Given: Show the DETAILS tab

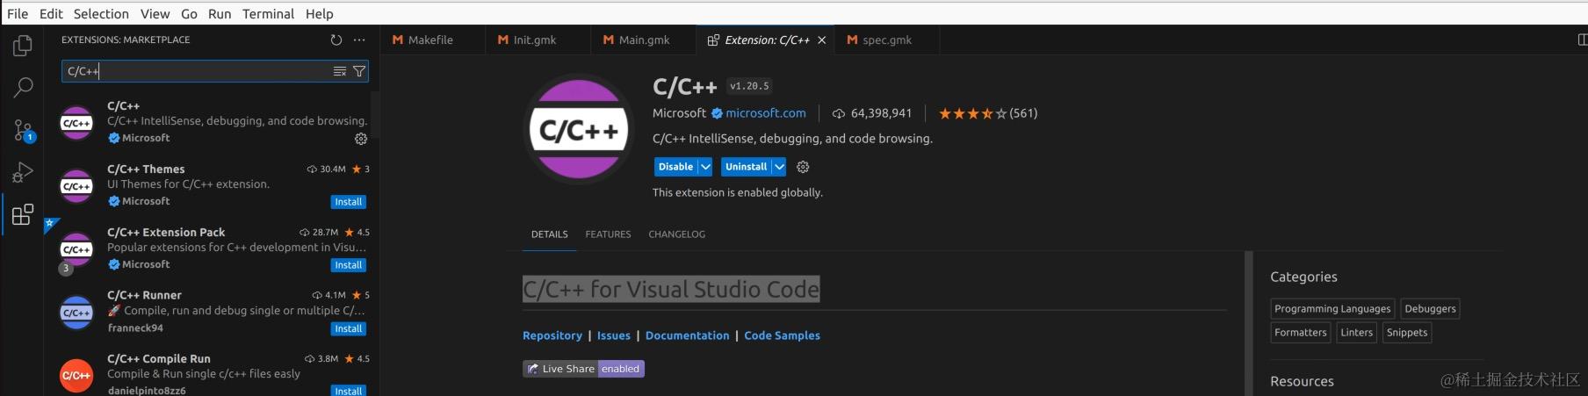Looking at the screenshot, I should (549, 234).
